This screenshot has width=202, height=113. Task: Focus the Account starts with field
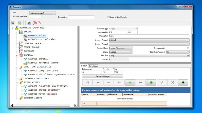coord(35,17)
